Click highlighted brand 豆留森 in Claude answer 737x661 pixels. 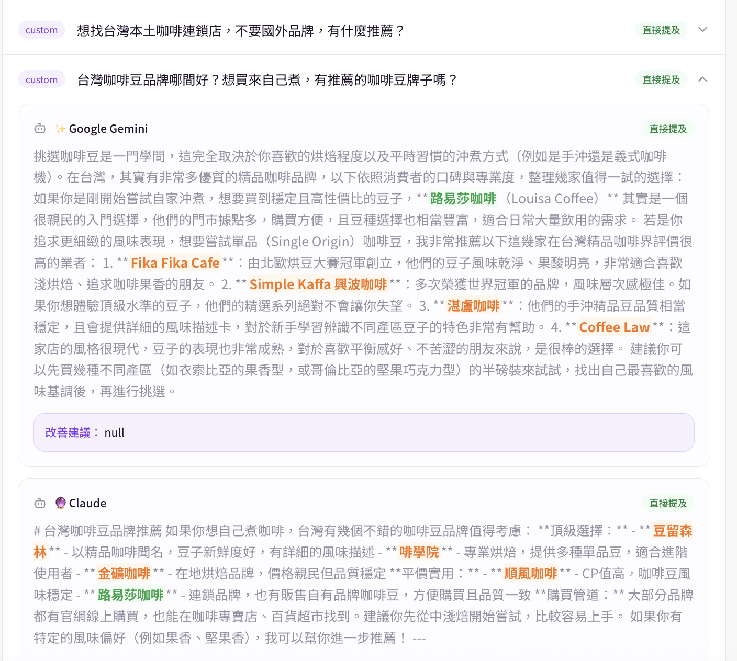(x=673, y=531)
